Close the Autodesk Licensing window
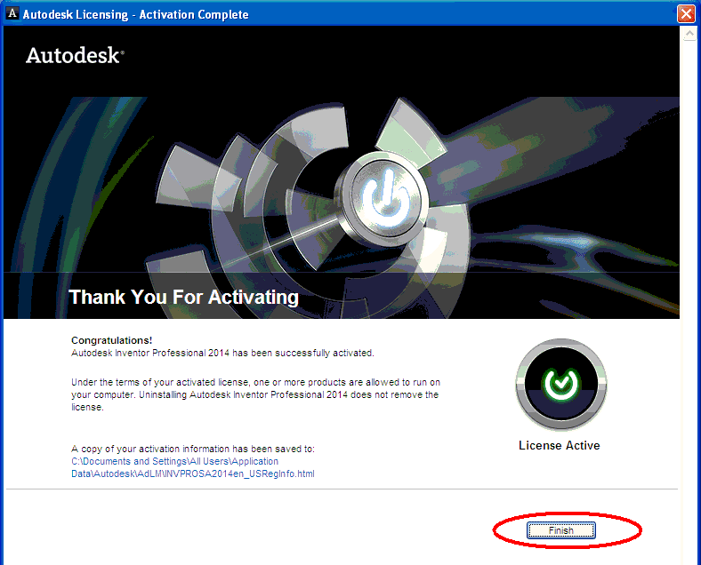Screen dimensions: 701x565 coord(686,14)
